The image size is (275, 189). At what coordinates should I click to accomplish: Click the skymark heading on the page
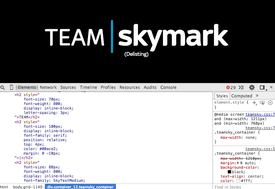tap(173, 37)
